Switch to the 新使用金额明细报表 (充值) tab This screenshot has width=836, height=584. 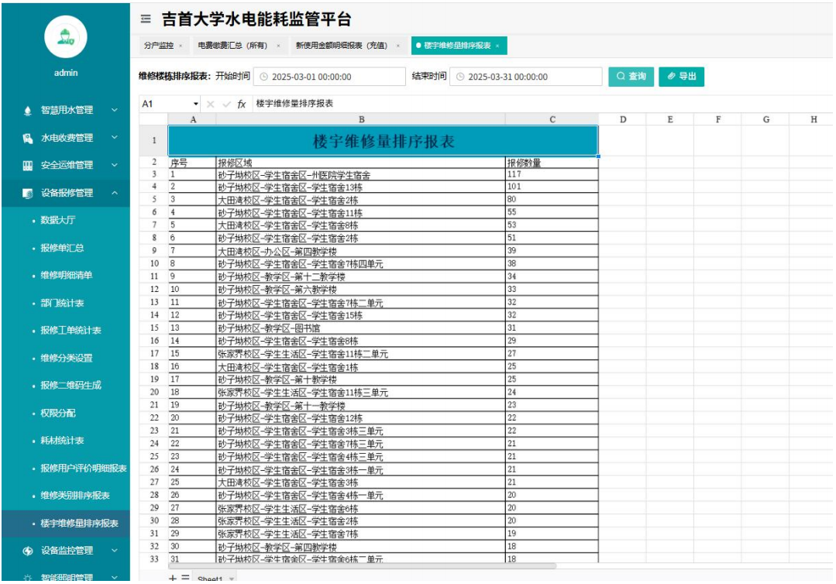pos(342,46)
